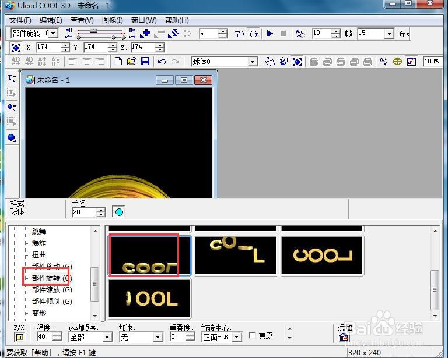The height and width of the screenshot is (358, 448).
Task: Open the 帮助(H) menu
Action: [177, 20]
